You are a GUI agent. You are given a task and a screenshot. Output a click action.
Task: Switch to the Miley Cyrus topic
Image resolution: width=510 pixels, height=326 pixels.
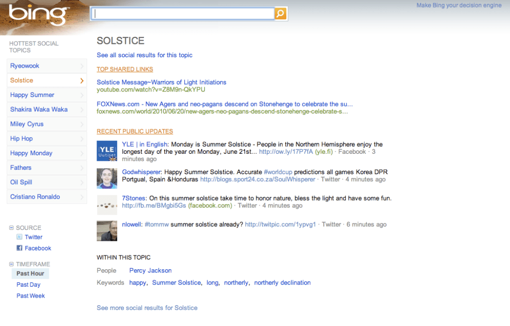pos(26,124)
